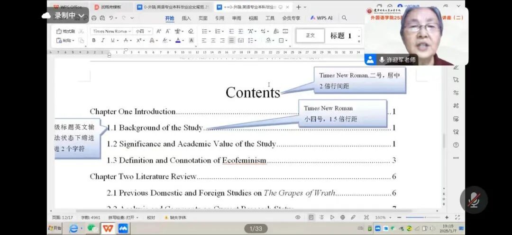Click the WPS AI button
The image size is (512, 235).
(x=321, y=18)
